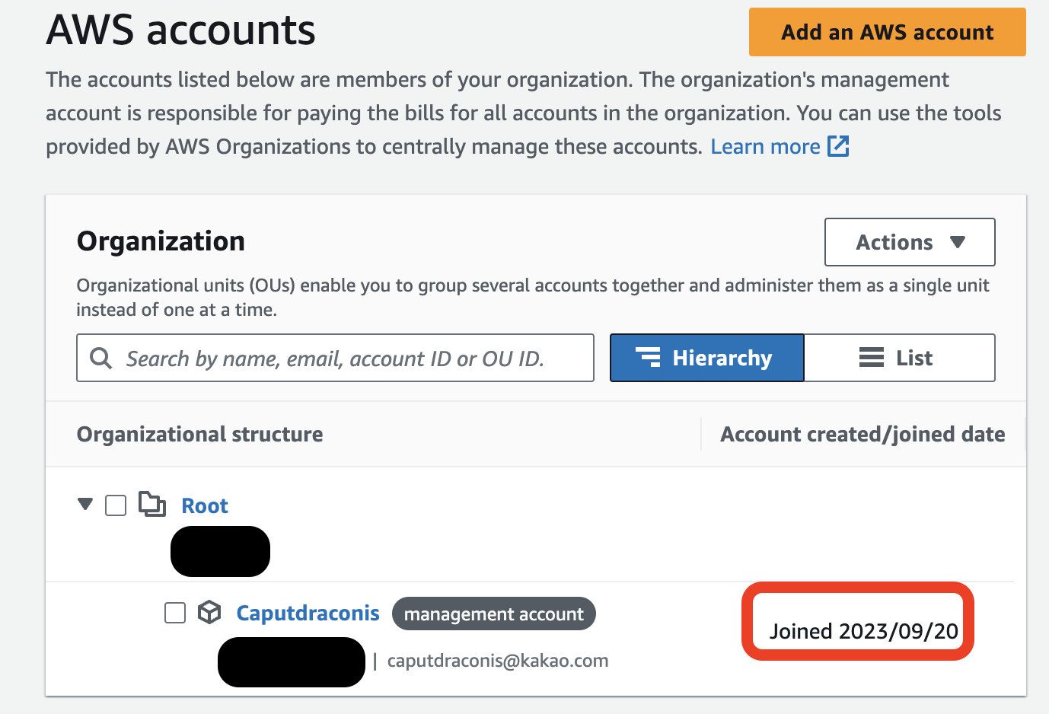Check the Caputdraconis account checkbox

(x=175, y=613)
